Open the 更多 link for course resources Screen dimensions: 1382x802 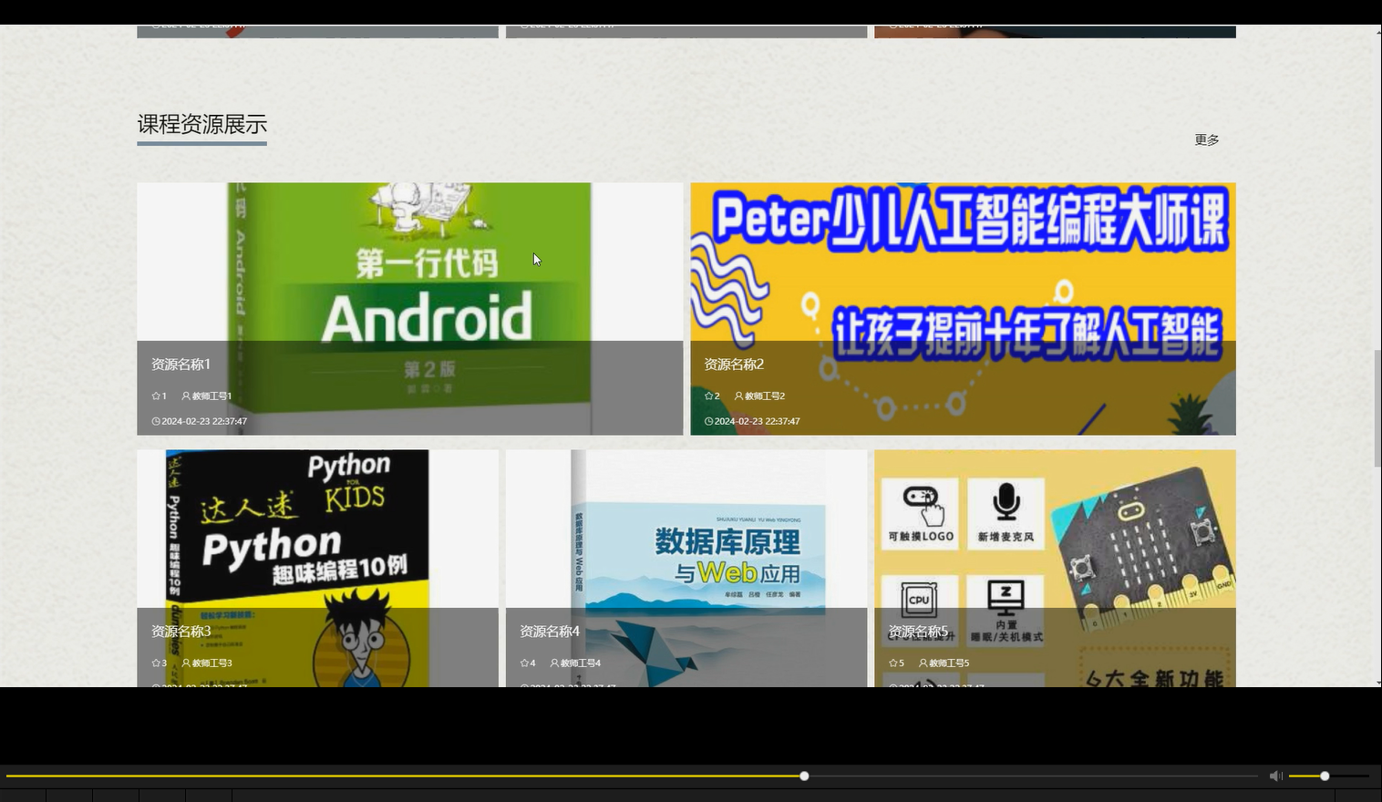1207,139
